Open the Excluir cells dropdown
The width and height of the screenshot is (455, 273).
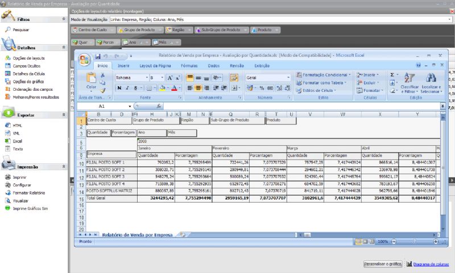[x=367, y=82]
